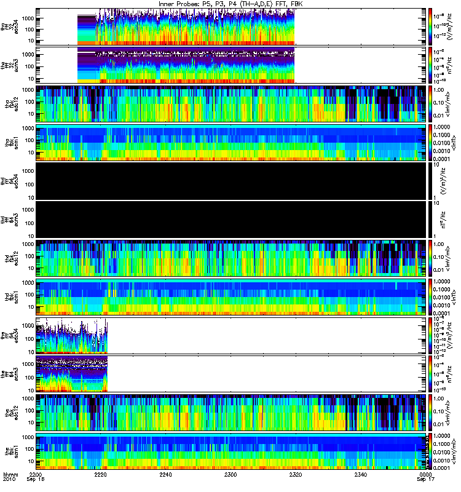Image resolution: width=461 pixels, height=492 pixels.
Task: Click the "tha fff 32 scm3" y-axis label
Action: (9, 65)
